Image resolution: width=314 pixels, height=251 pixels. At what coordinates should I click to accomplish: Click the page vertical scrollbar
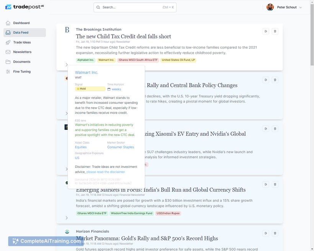312,35
